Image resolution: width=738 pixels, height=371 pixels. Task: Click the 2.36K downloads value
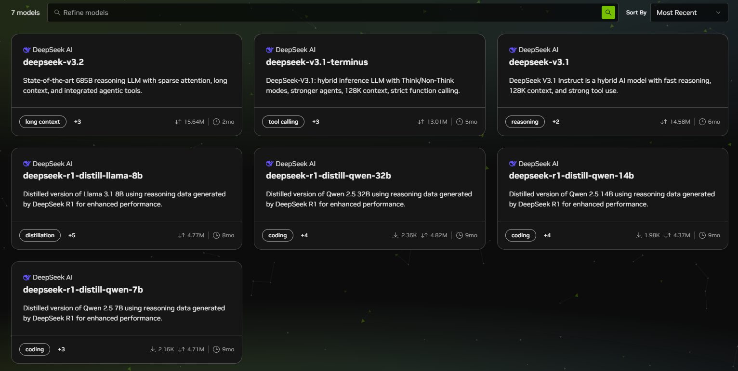[409, 235]
